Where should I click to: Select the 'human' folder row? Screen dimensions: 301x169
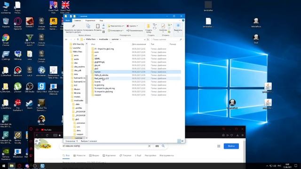coord(135,72)
